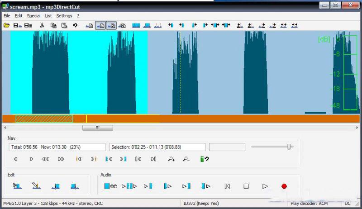Click the red Record button
This screenshot has height=209, width=362.
(284, 186)
